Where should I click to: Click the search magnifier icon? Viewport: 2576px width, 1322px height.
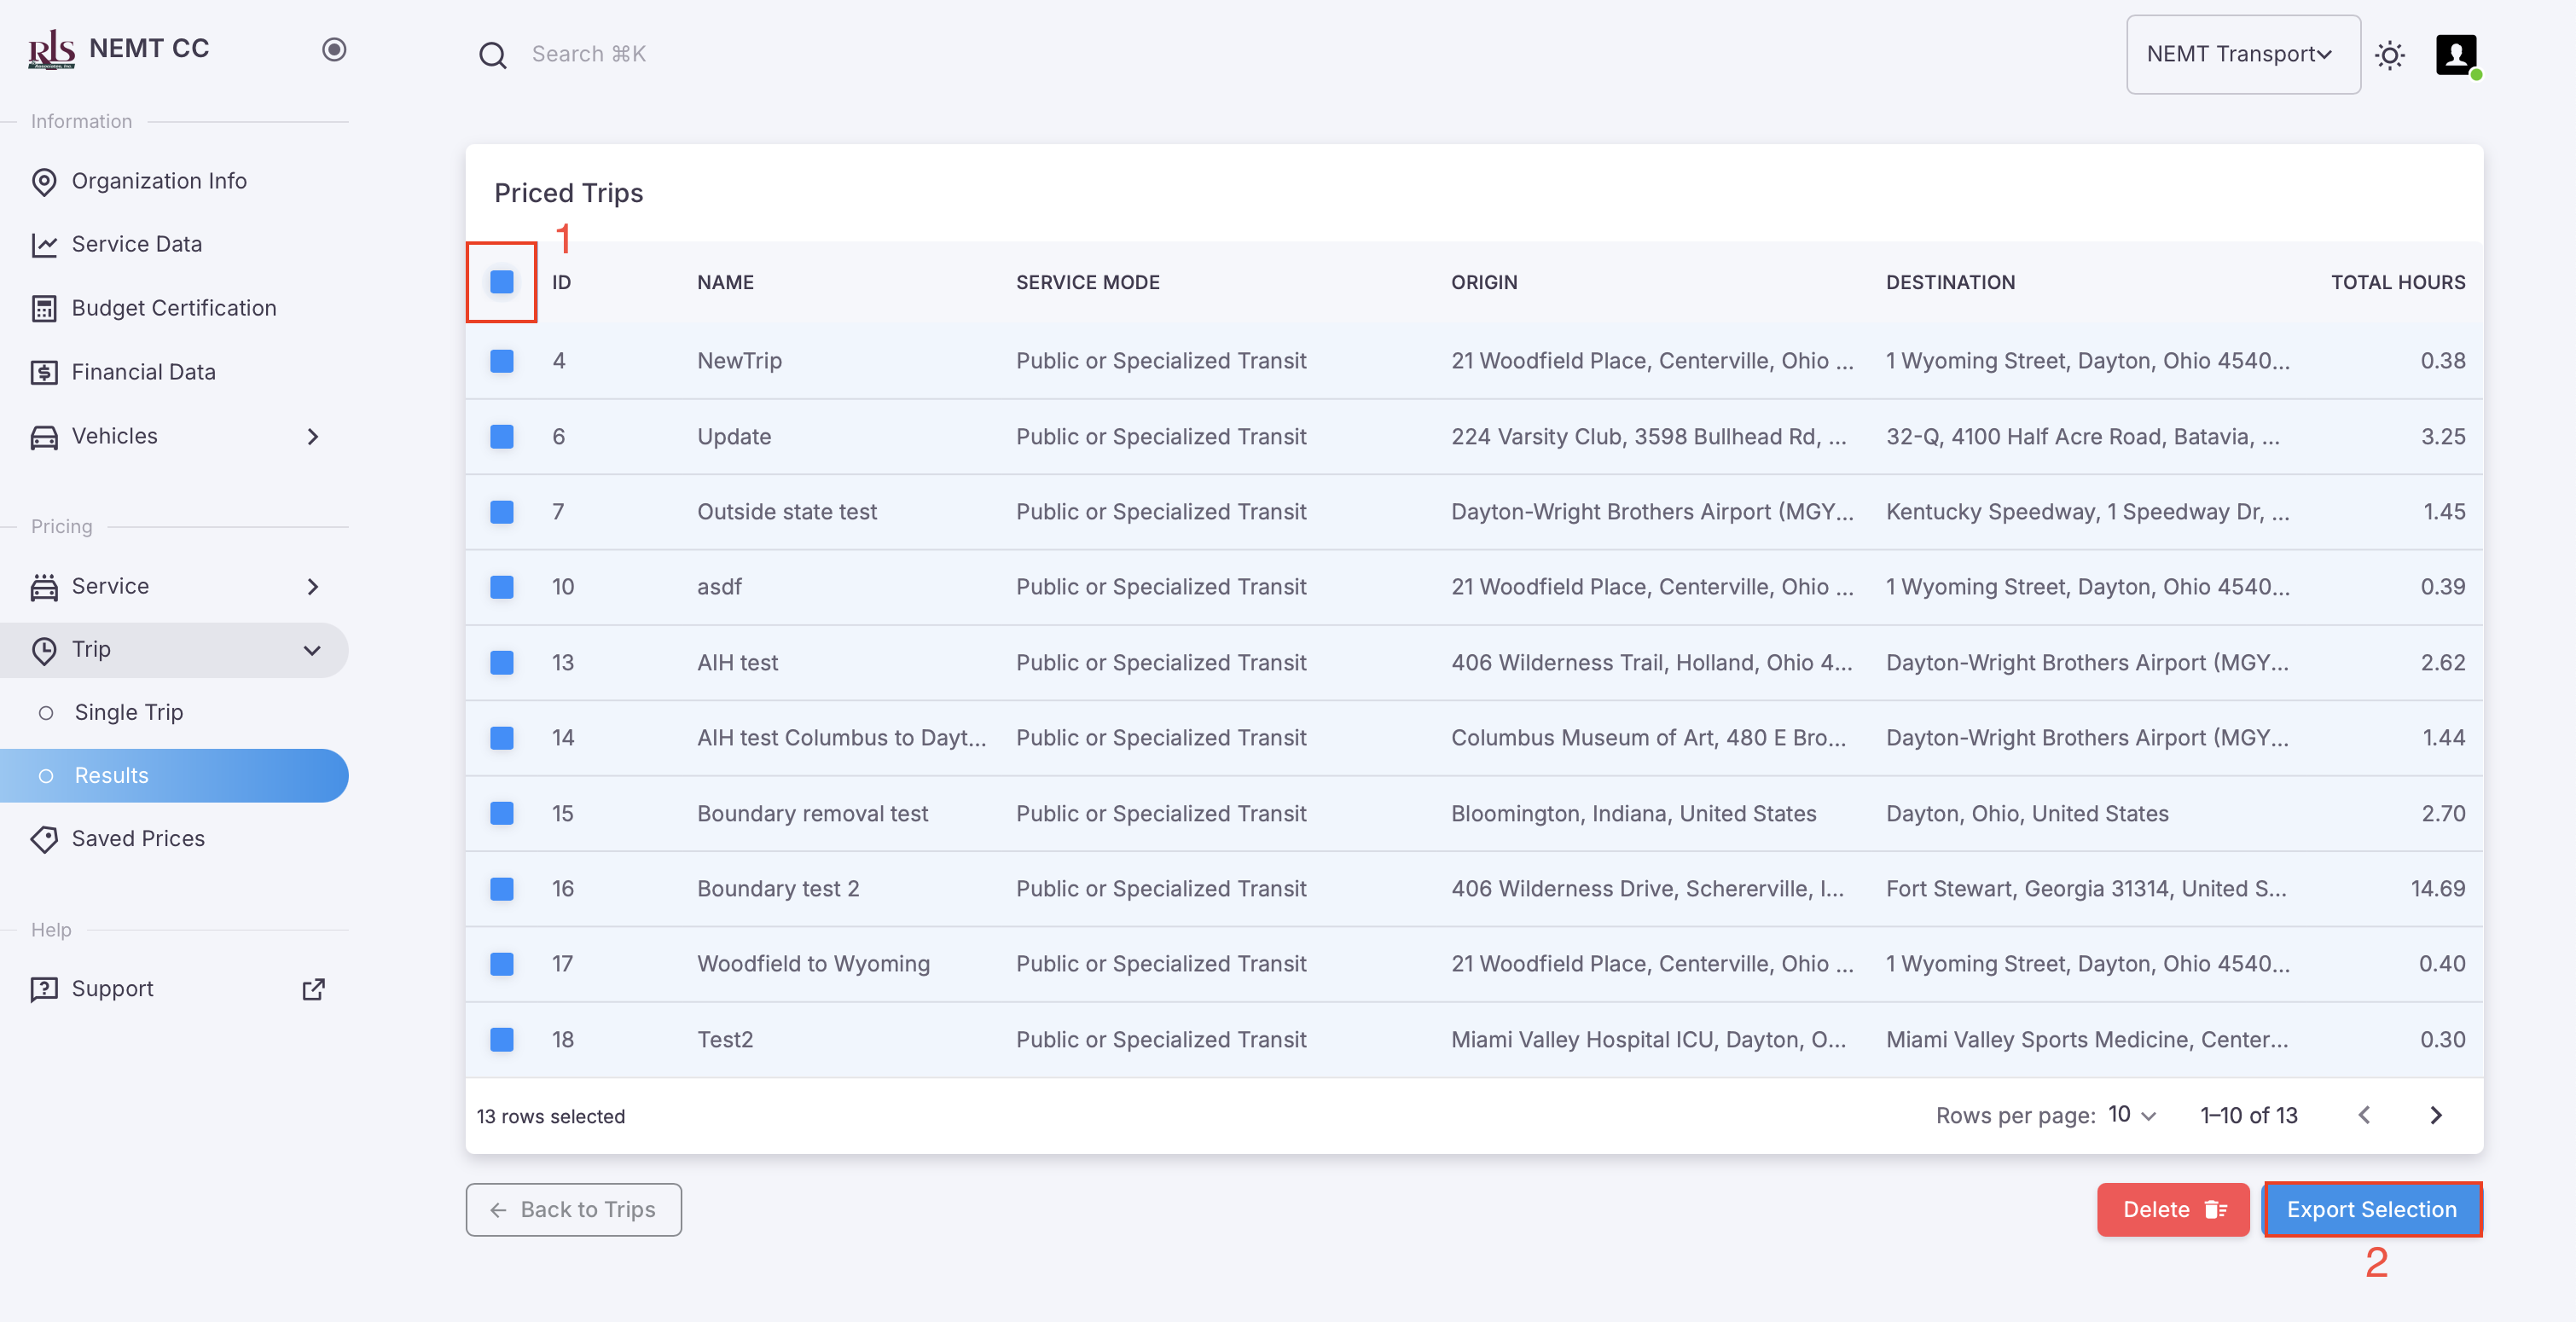[492, 55]
